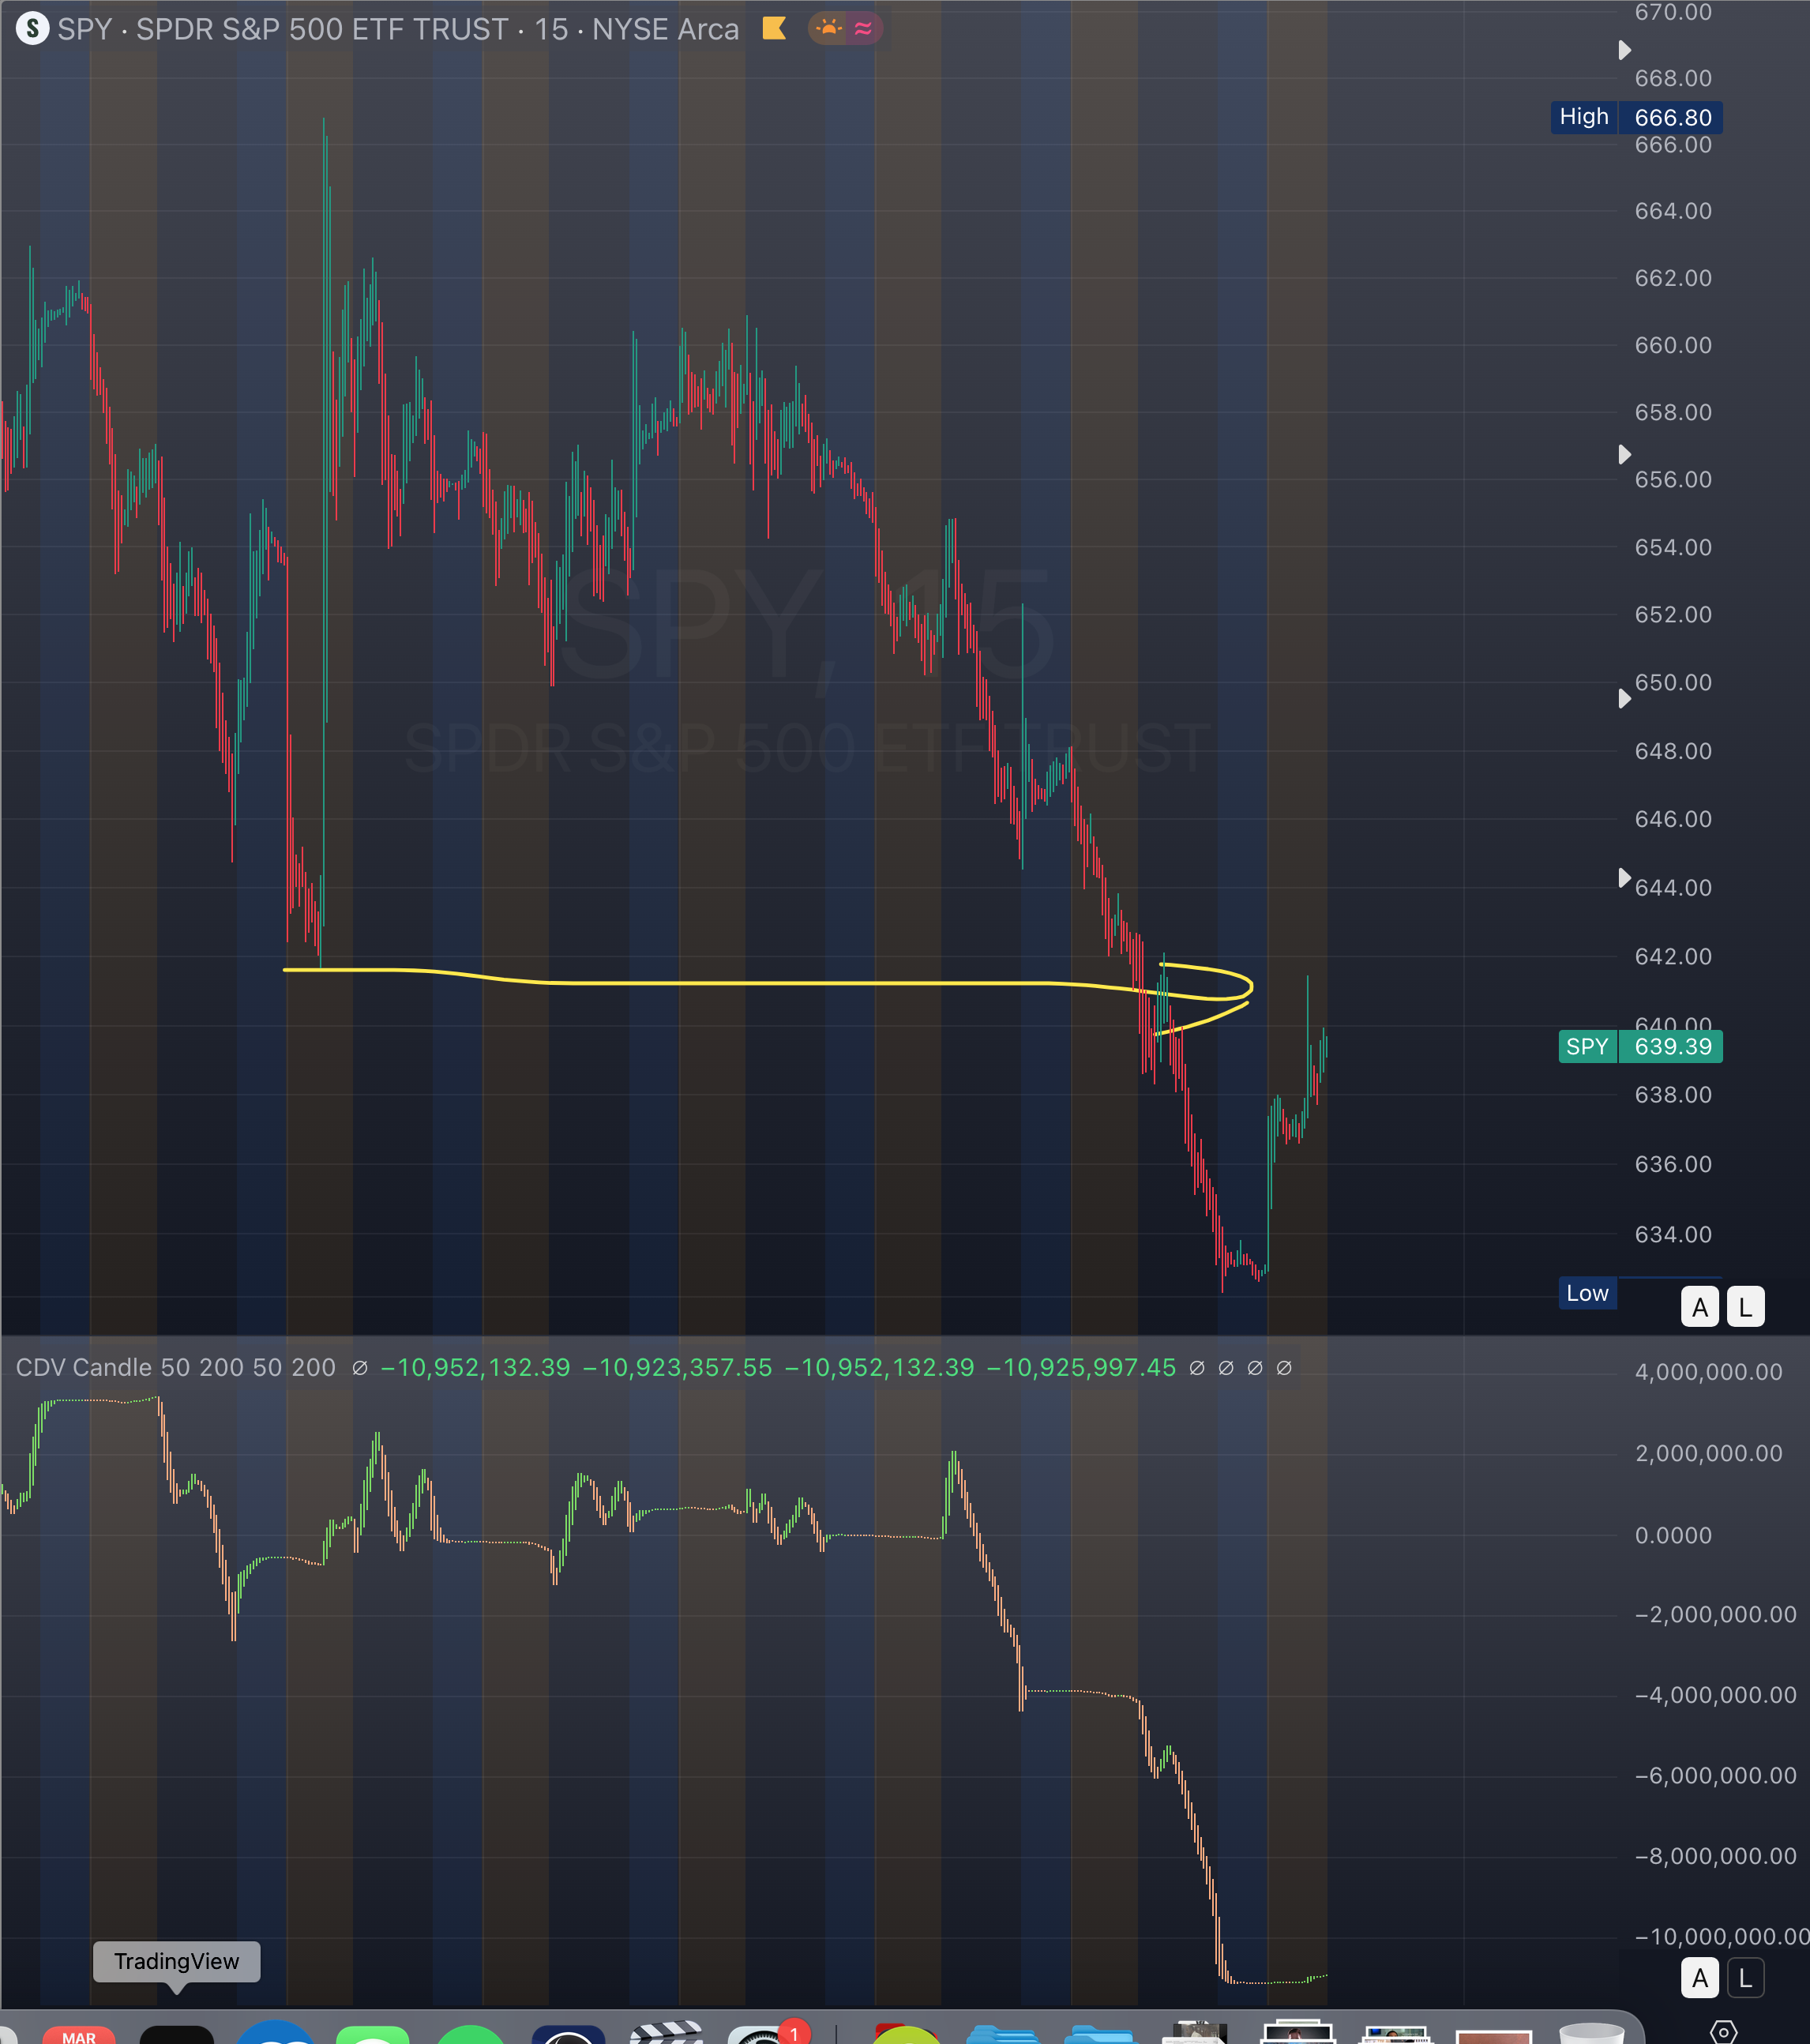
Task: Open chart settings hexagon gear icon
Action: click(1723, 2031)
